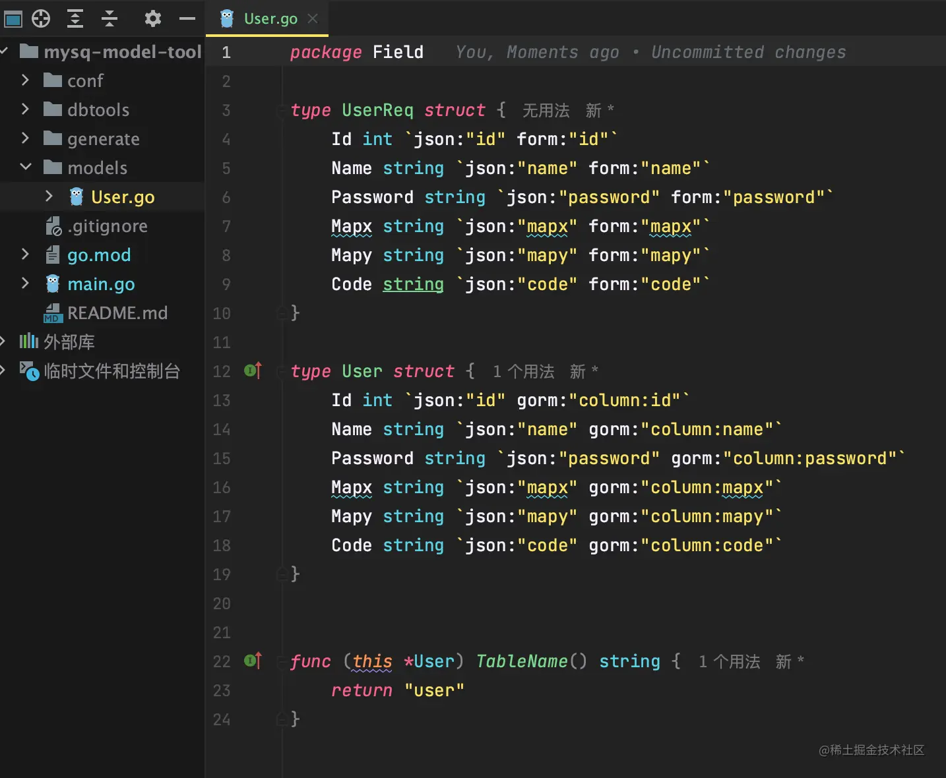Click the 无用法 usages hint on UserReq
Viewport: 946px width, 778px height.
[546, 110]
